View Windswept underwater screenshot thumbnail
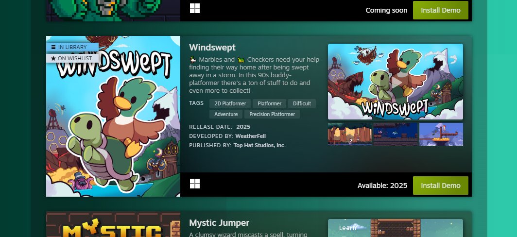517x237 pixels. pyautogui.click(x=396, y=134)
